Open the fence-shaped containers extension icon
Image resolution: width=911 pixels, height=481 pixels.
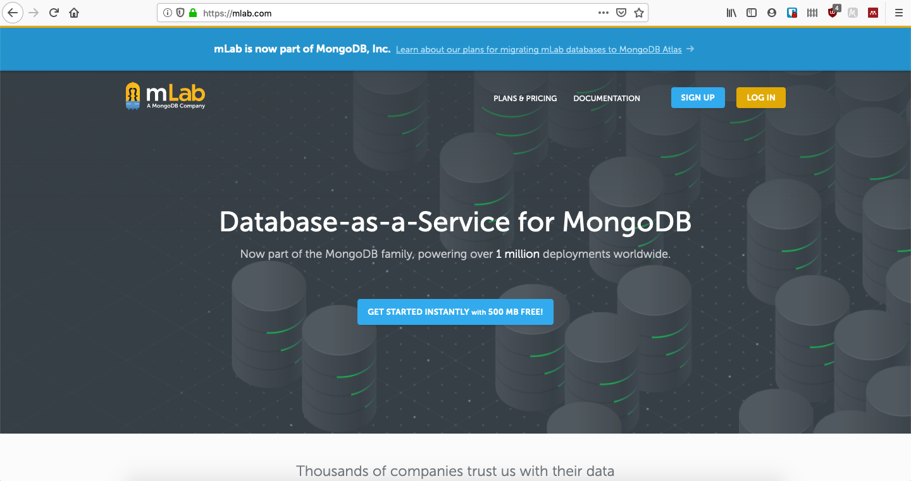click(812, 13)
